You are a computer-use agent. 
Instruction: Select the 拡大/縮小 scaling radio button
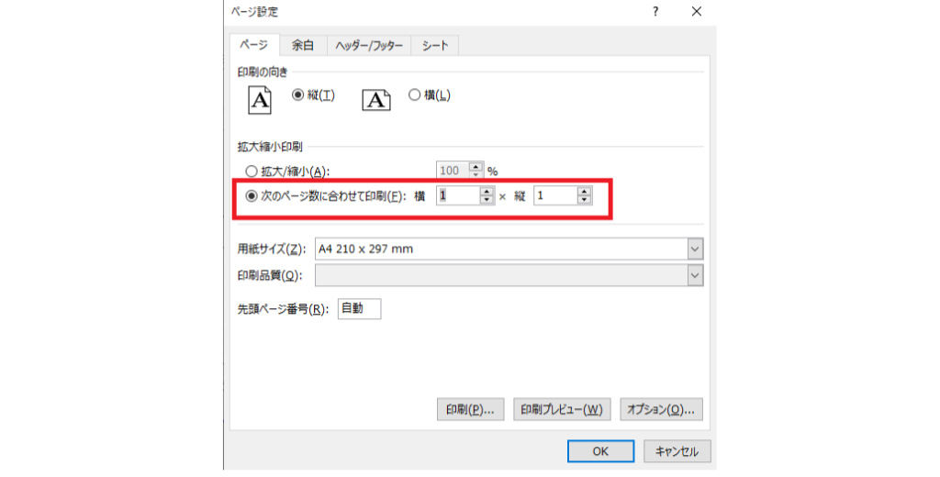[x=252, y=171]
